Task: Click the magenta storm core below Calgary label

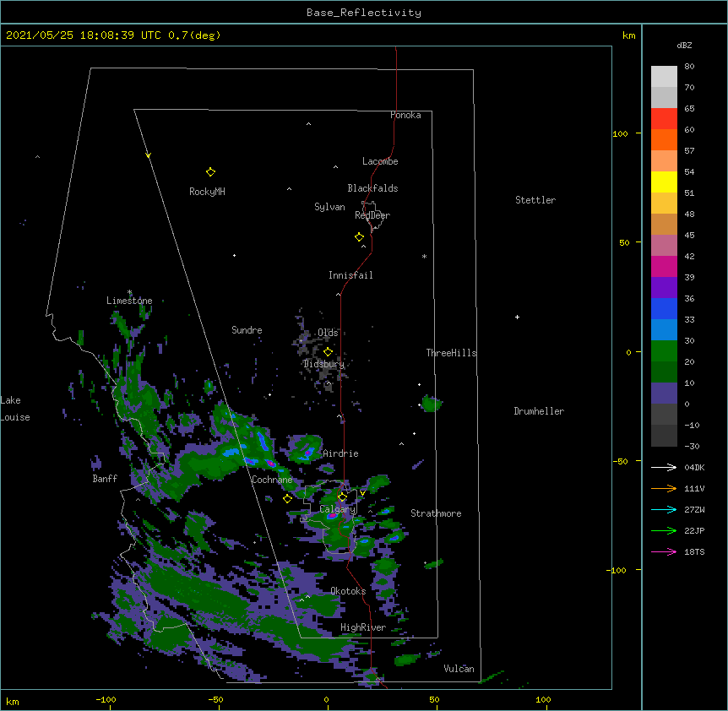Action: click(332, 515)
